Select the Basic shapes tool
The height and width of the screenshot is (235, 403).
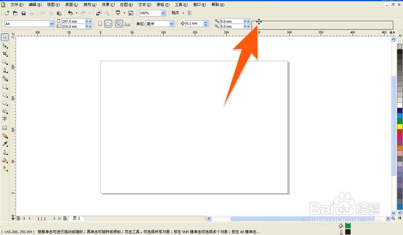click(x=4, y=111)
